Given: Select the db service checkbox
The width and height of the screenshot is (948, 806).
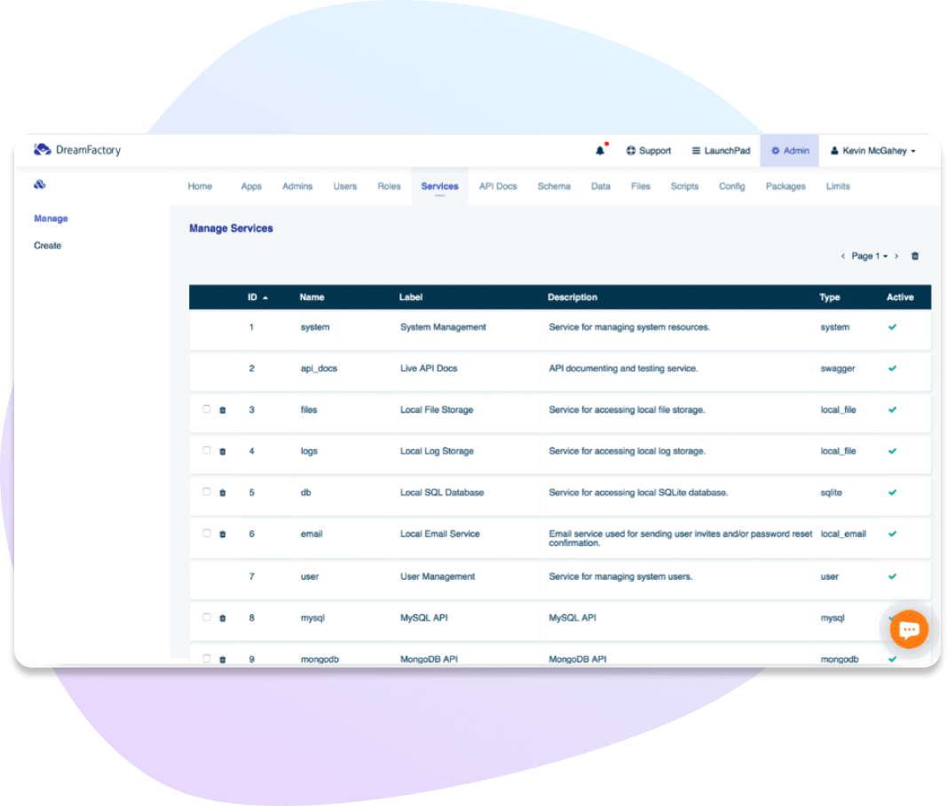Looking at the screenshot, I should click(207, 492).
